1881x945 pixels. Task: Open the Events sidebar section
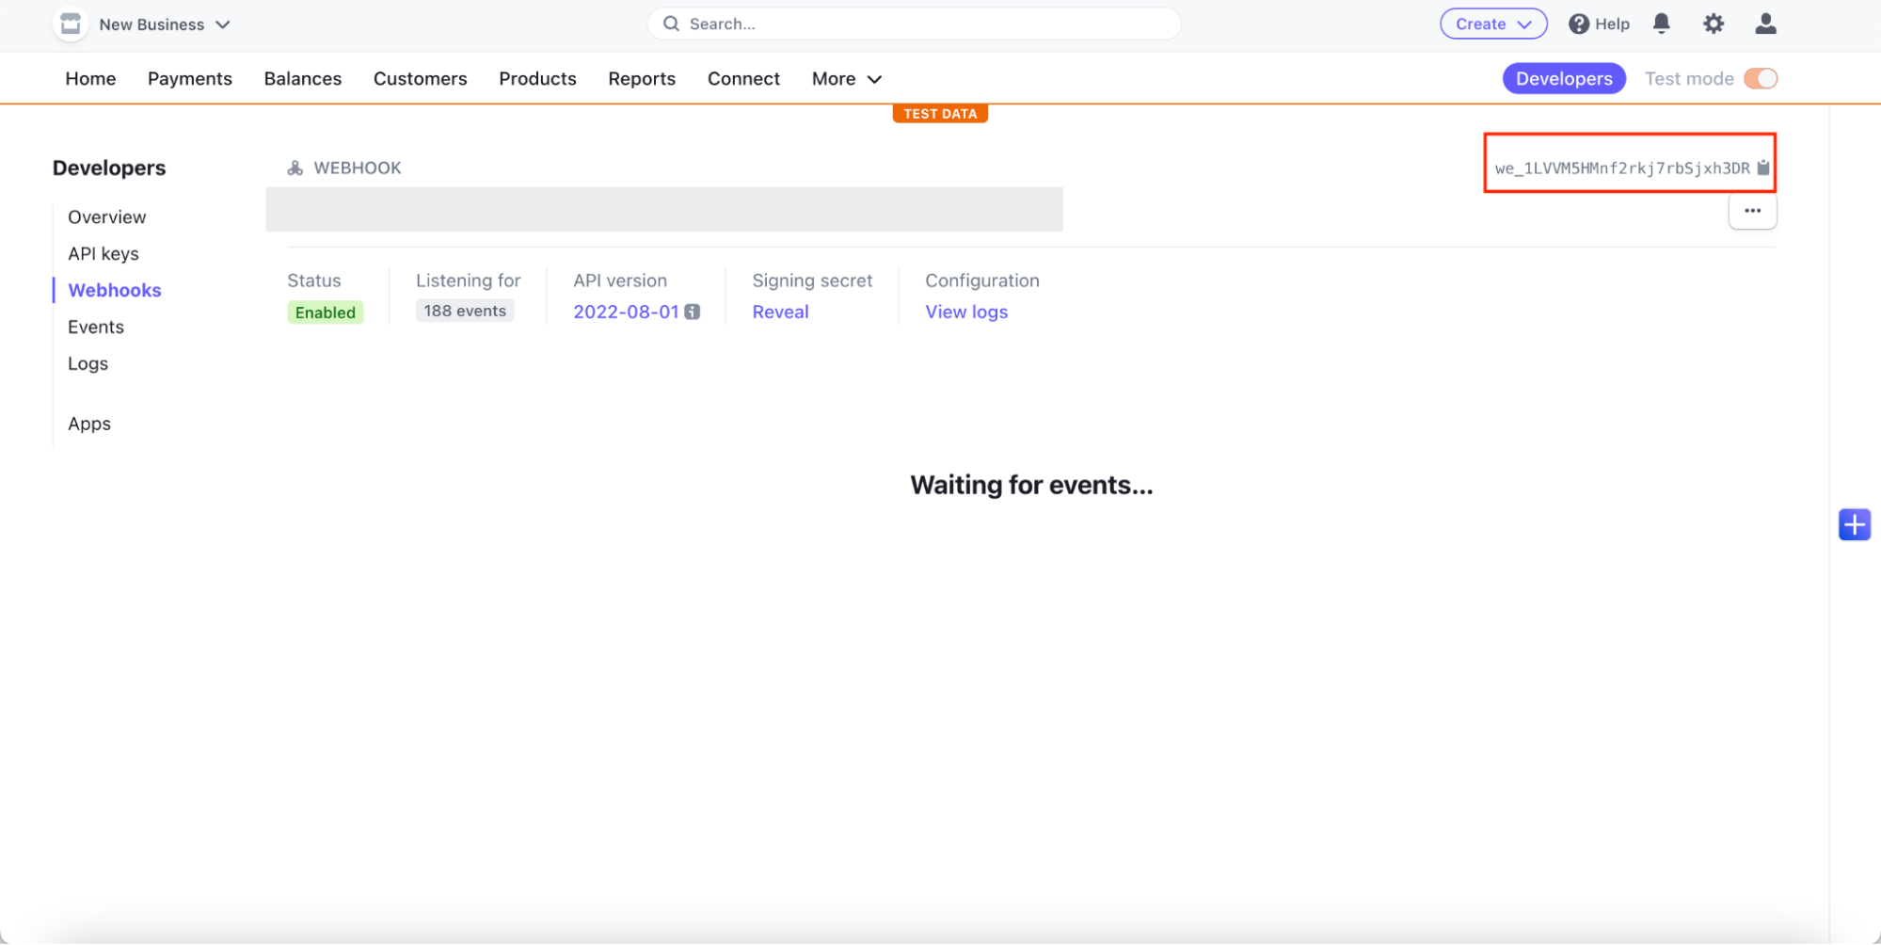96,327
